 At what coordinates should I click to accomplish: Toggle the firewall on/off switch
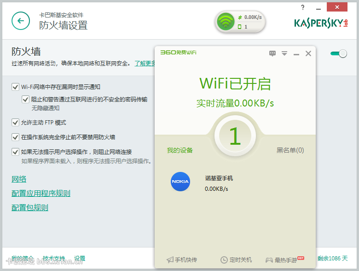click(x=339, y=53)
